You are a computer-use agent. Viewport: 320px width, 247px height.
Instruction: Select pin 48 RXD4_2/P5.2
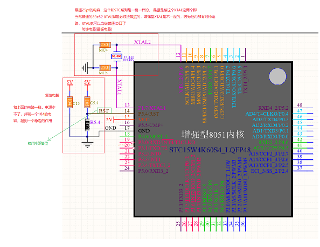point(273,108)
